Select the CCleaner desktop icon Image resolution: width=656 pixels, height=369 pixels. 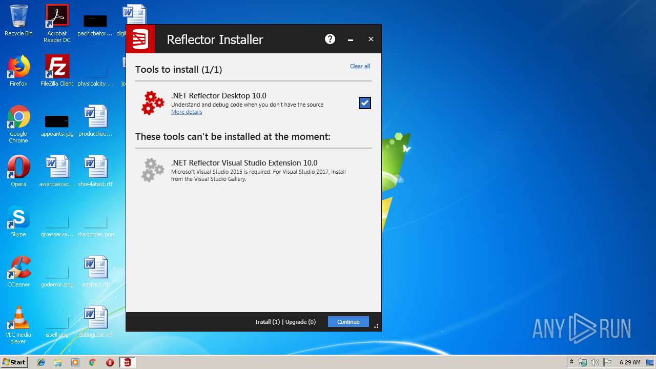tap(18, 272)
